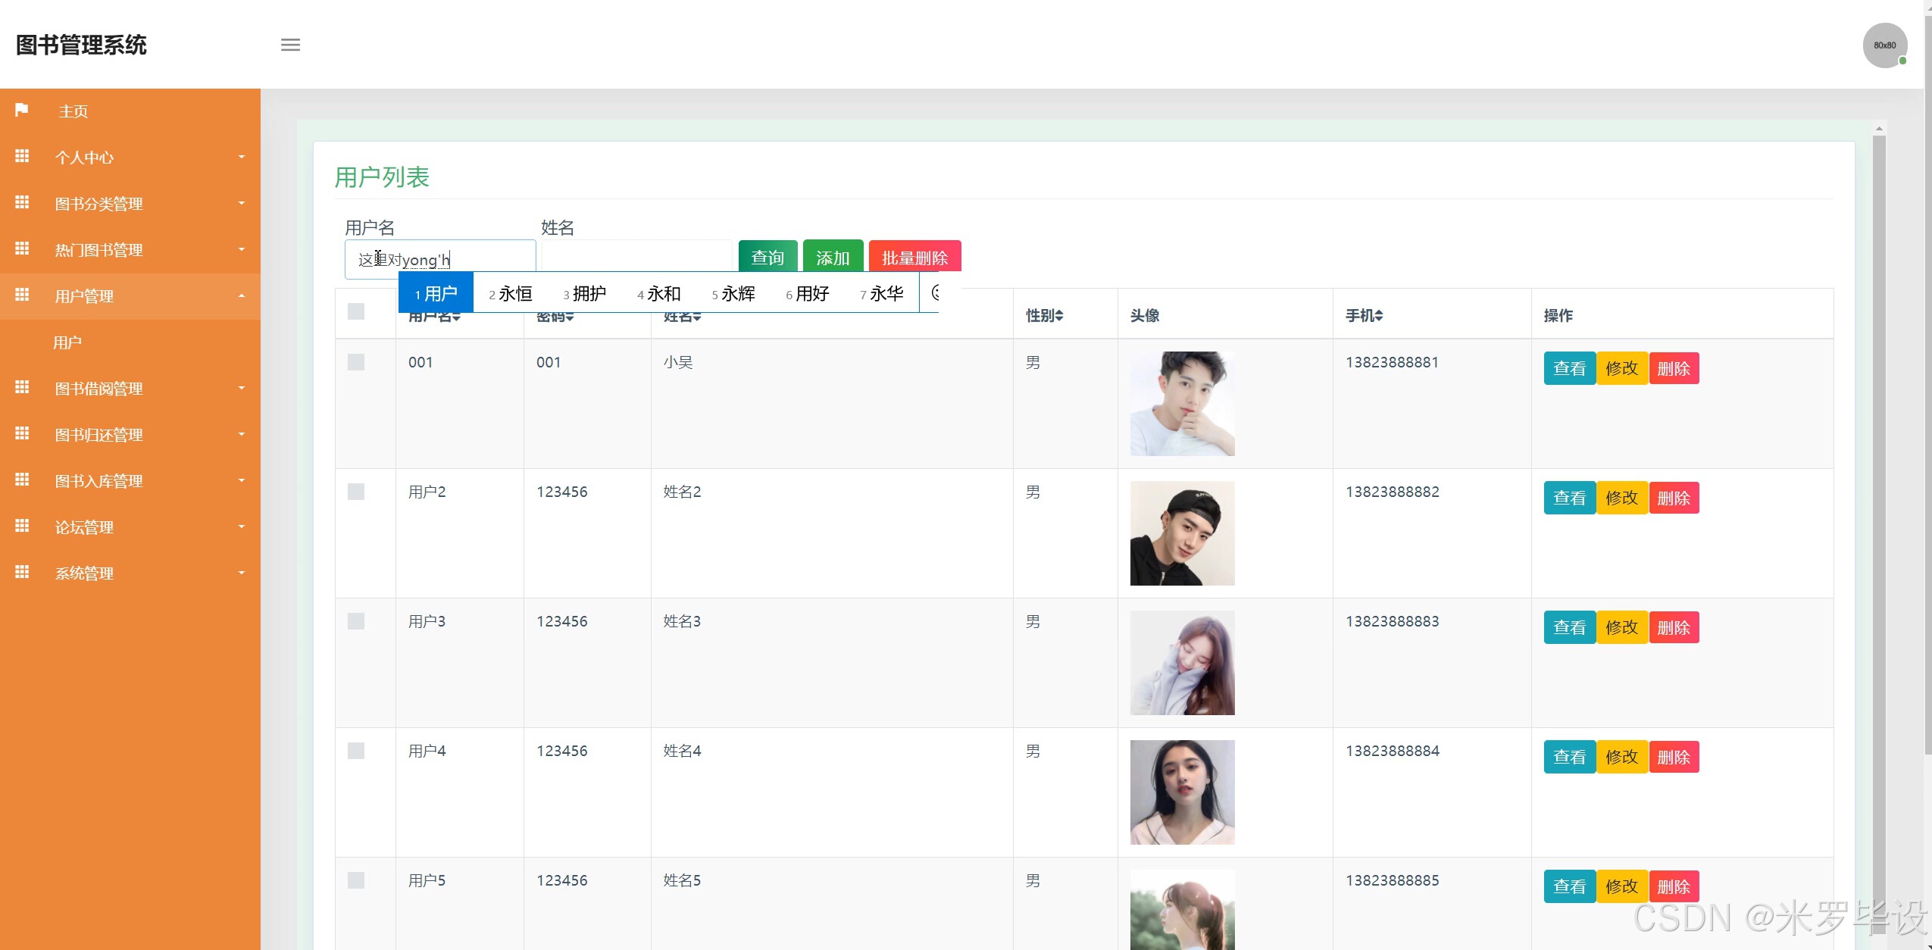Click the grid icon beside 个人中心
Screen dimensions: 1932x950
pyautogui.click(x=22, y=156)
